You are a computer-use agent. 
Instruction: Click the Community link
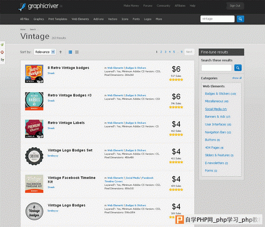tap(163, 6)
